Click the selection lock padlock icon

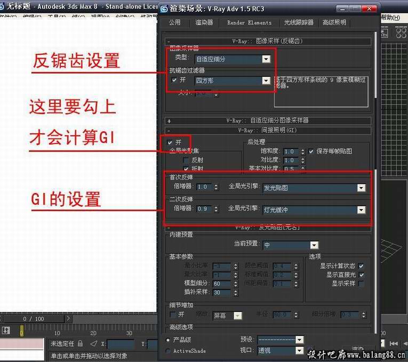pyautogui.click(x=81, y=343)
